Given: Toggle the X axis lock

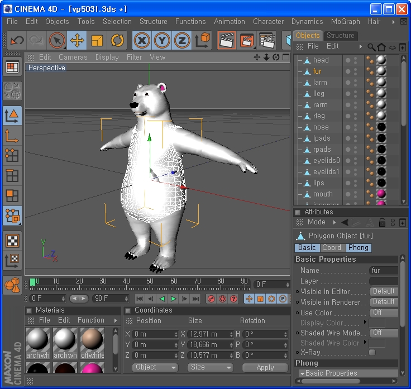Looking at the screenshot, I should tap(142, 40).
